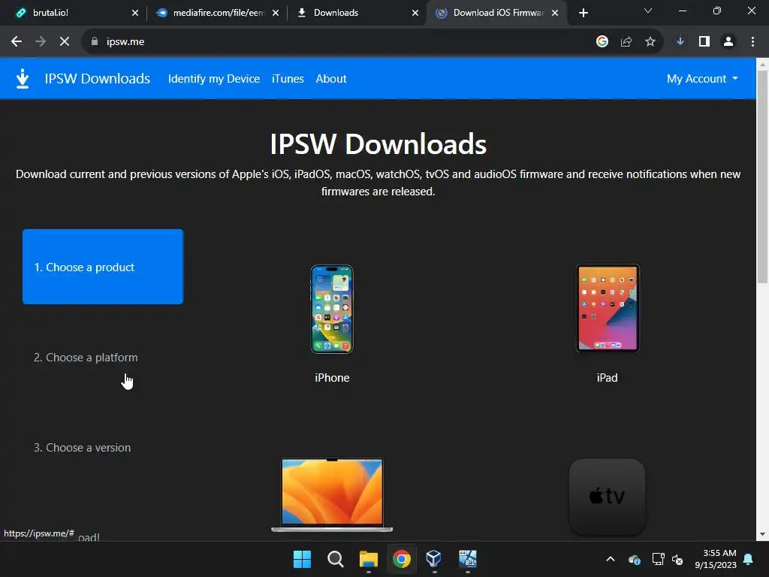Open Identify my Device page

[214, 78]
